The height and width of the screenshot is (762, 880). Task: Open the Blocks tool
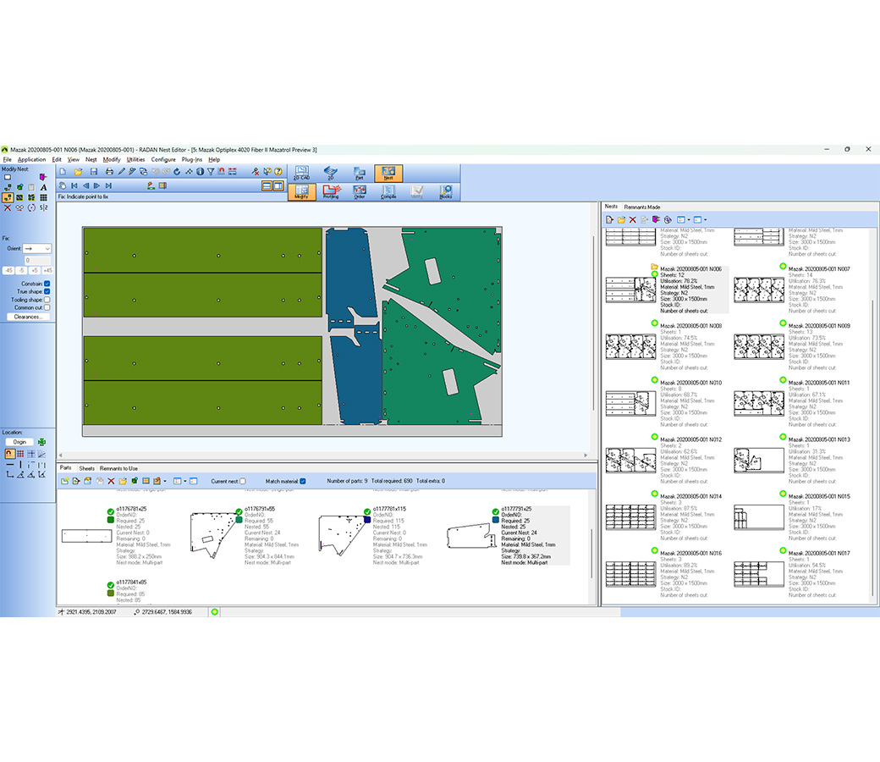click(x=446, y=191)
